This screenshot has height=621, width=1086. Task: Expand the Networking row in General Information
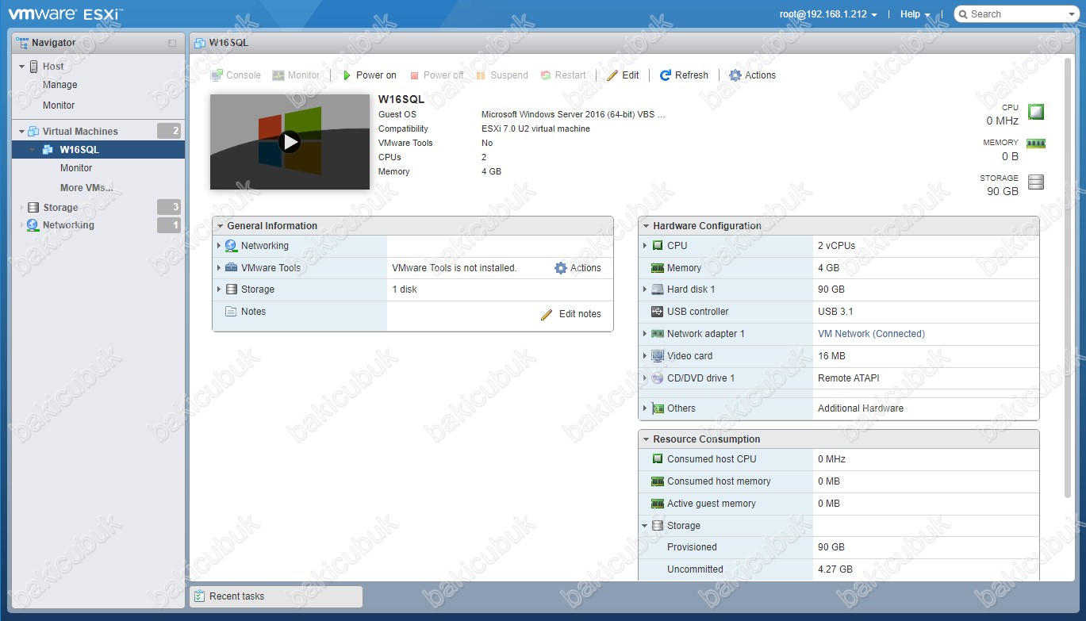click(218, 246)
